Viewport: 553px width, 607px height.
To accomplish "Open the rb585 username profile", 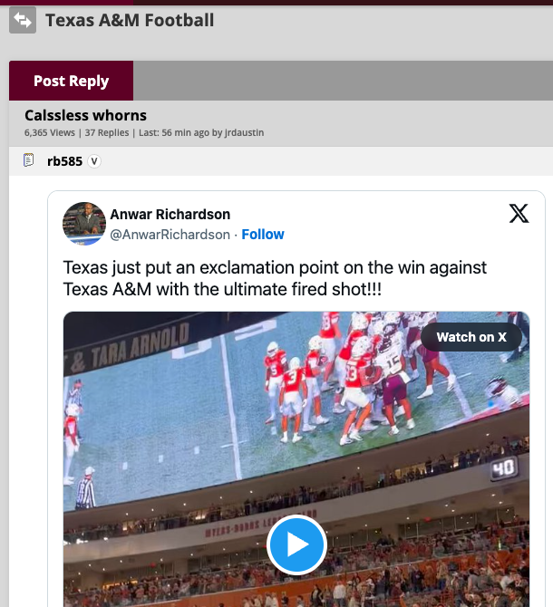I will click(64, 161).
